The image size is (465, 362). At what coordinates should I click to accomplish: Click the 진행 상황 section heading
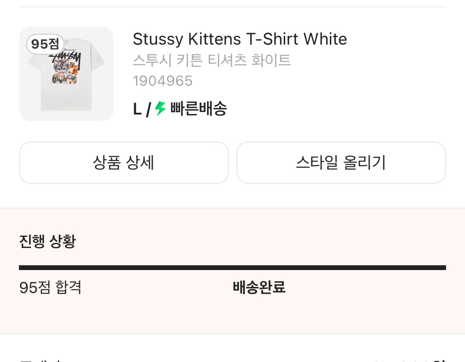coord(48,241)
